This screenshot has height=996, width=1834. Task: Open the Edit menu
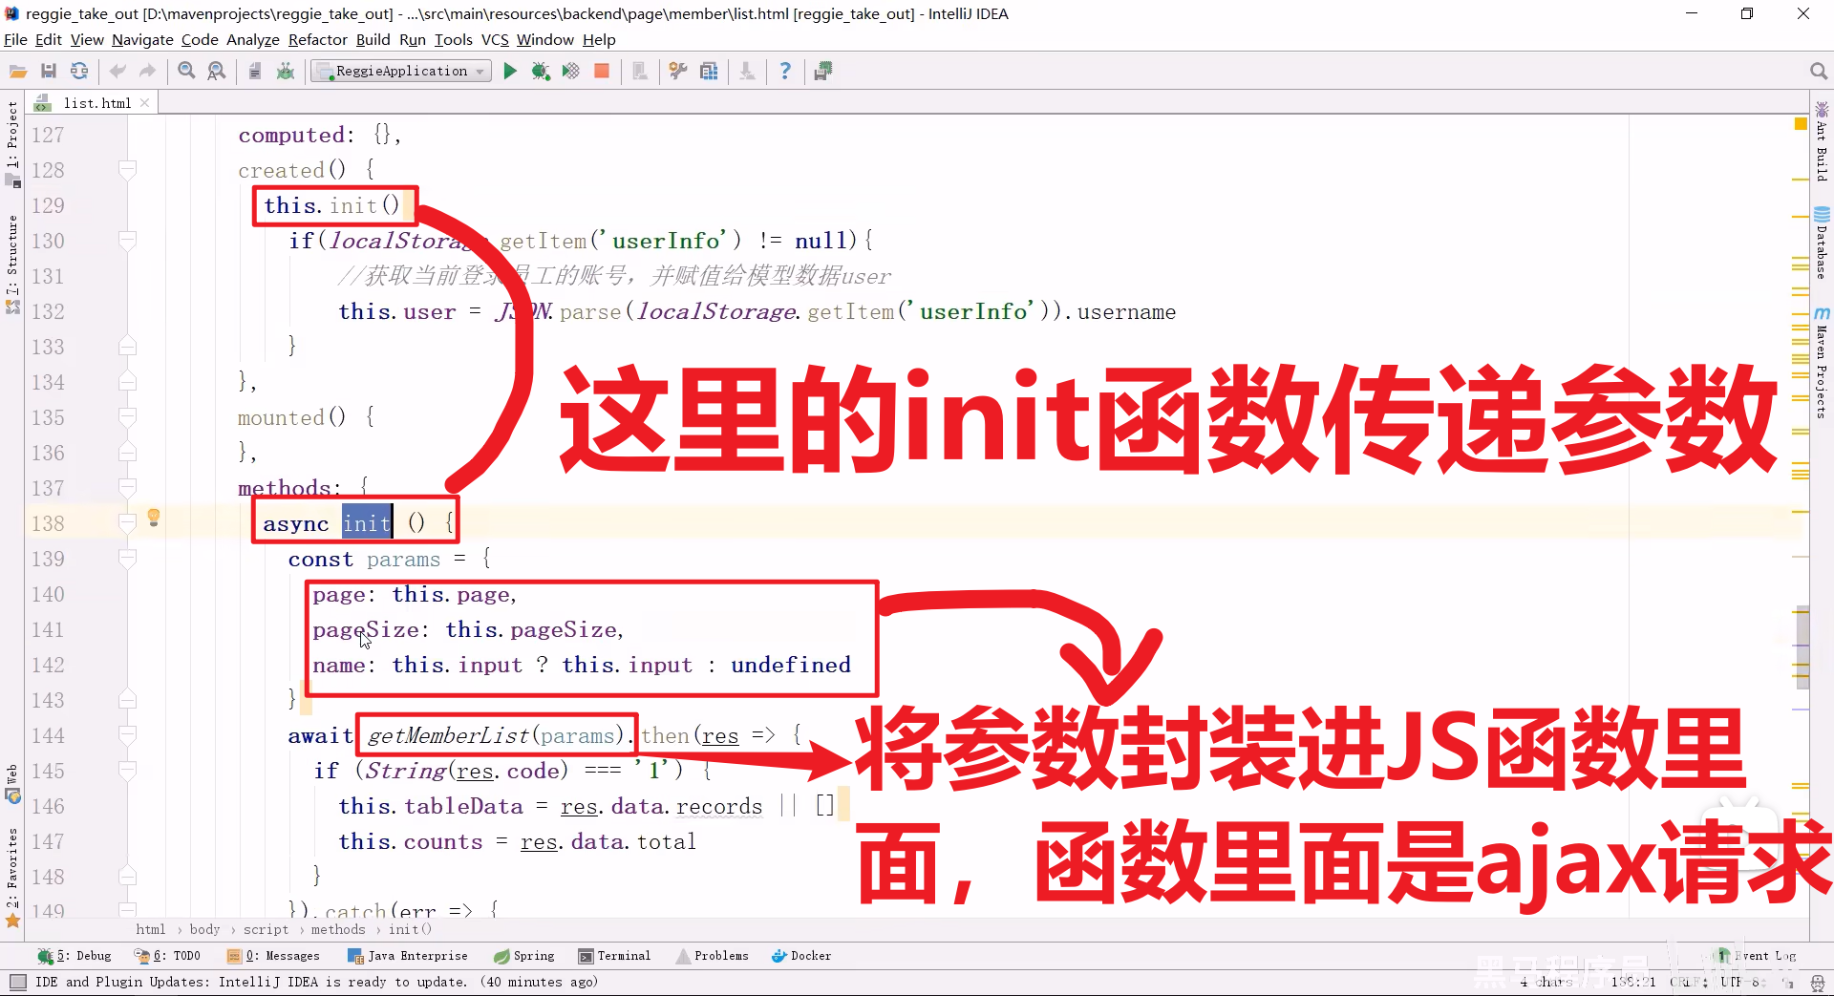pyautogui.click(x=48, y=40)
